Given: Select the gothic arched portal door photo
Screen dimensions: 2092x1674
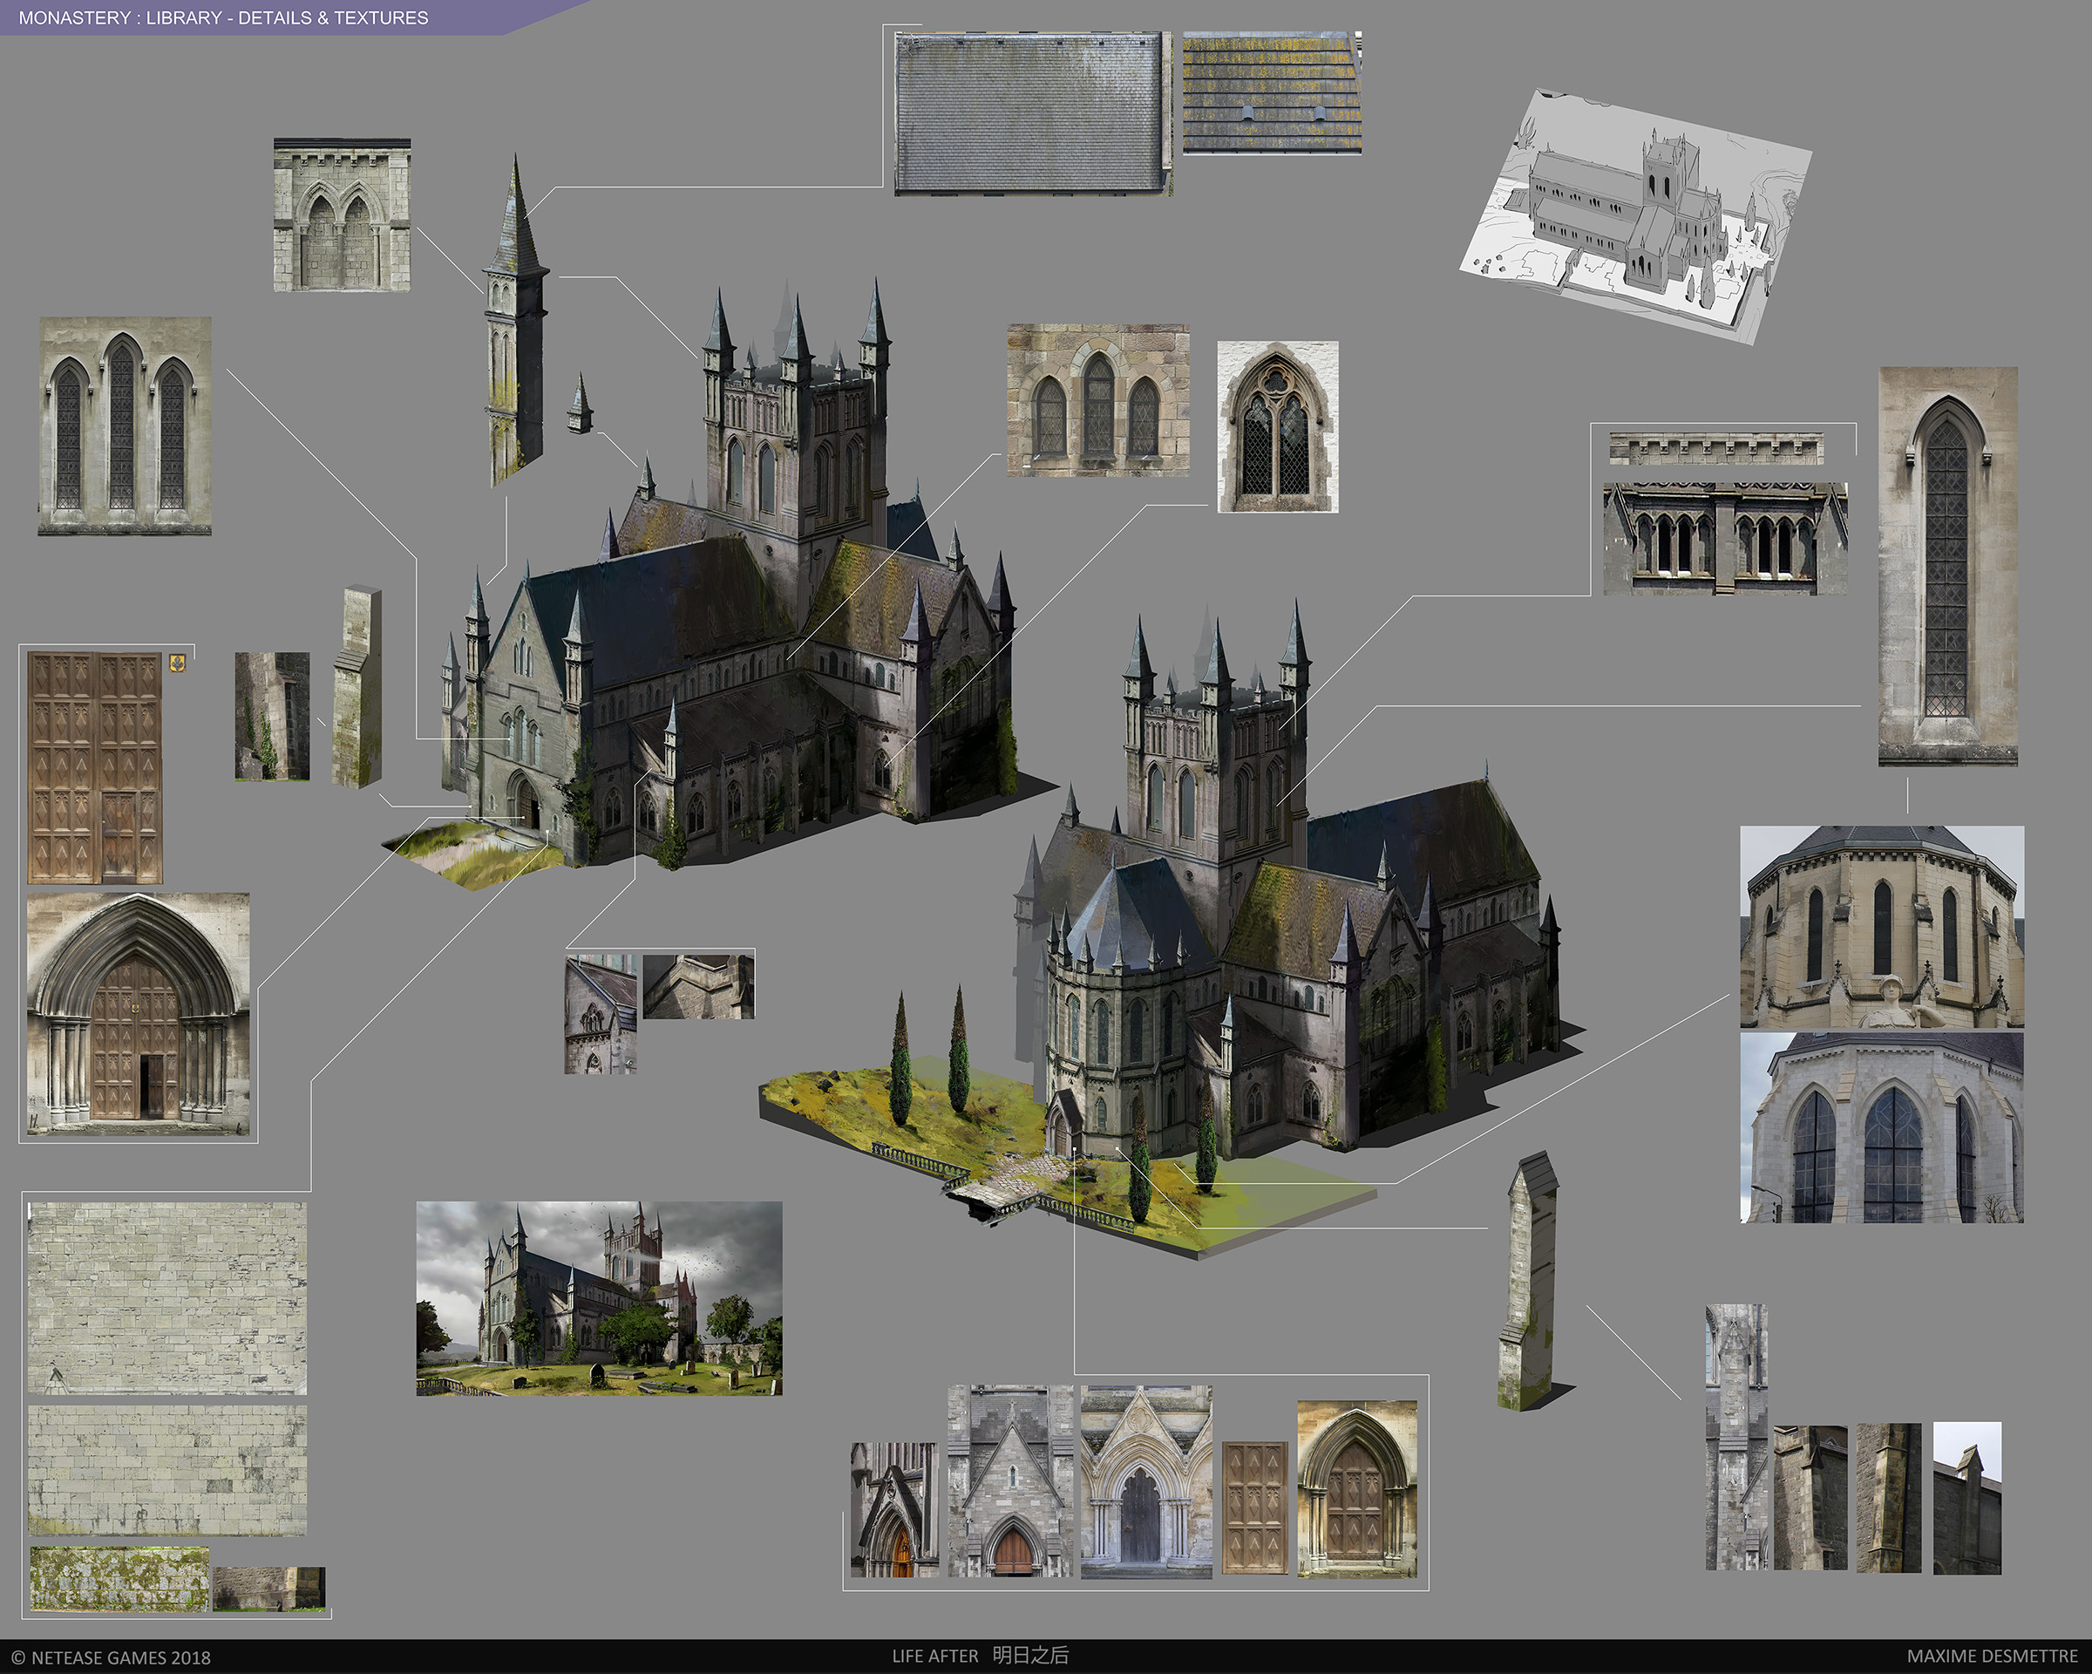Looking at the screenshot, I should [139, 1013].
